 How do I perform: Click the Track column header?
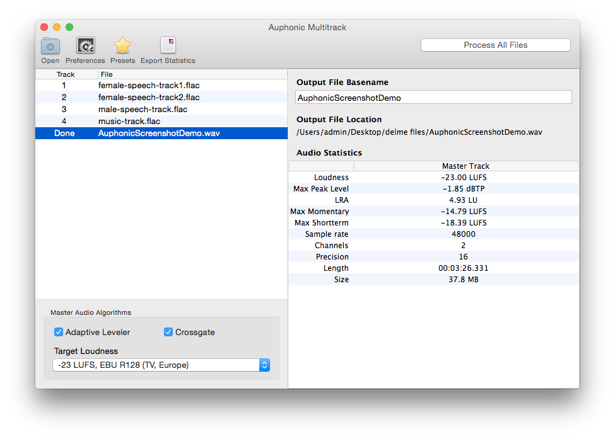pyautogui.click(x=66, y=74)
